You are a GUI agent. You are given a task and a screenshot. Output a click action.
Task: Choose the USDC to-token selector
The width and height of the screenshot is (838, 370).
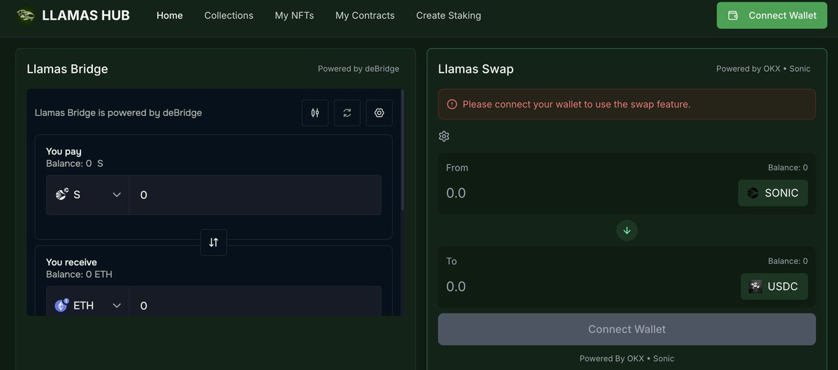click(774, 286)
